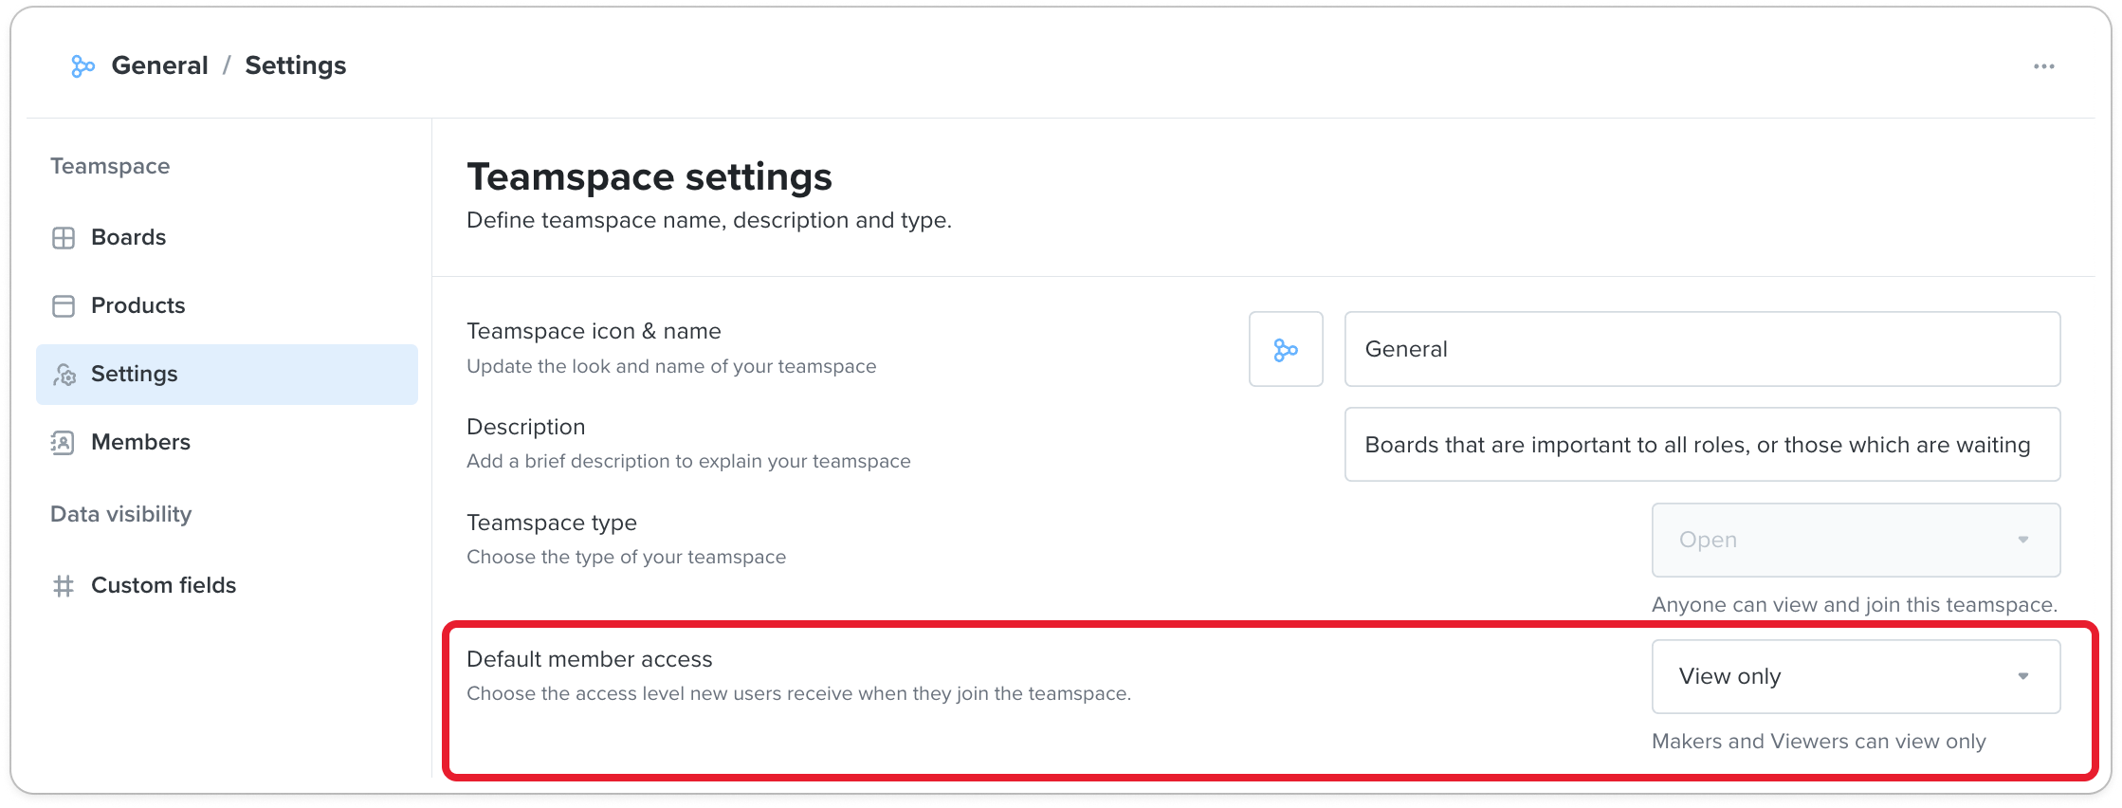
Task: Click the teamspace icon in the breadcrumb header
Action: click(83, 65)
